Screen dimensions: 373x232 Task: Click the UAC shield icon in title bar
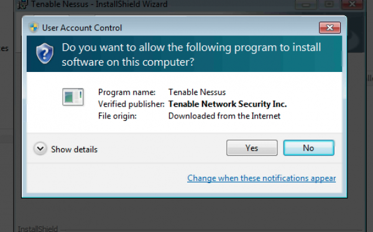tap(34, 27)
